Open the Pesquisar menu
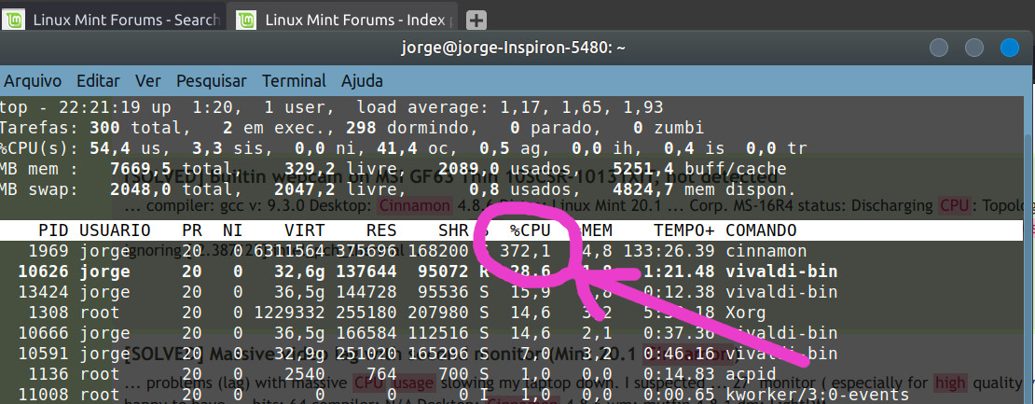 212,81
